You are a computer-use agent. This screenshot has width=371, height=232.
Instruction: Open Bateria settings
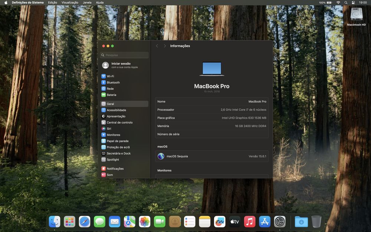pyautogui.click(x=124, y=95)
